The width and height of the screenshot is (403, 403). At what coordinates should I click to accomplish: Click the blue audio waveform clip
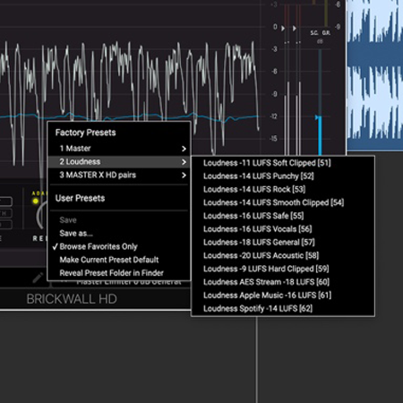(375, 74)
